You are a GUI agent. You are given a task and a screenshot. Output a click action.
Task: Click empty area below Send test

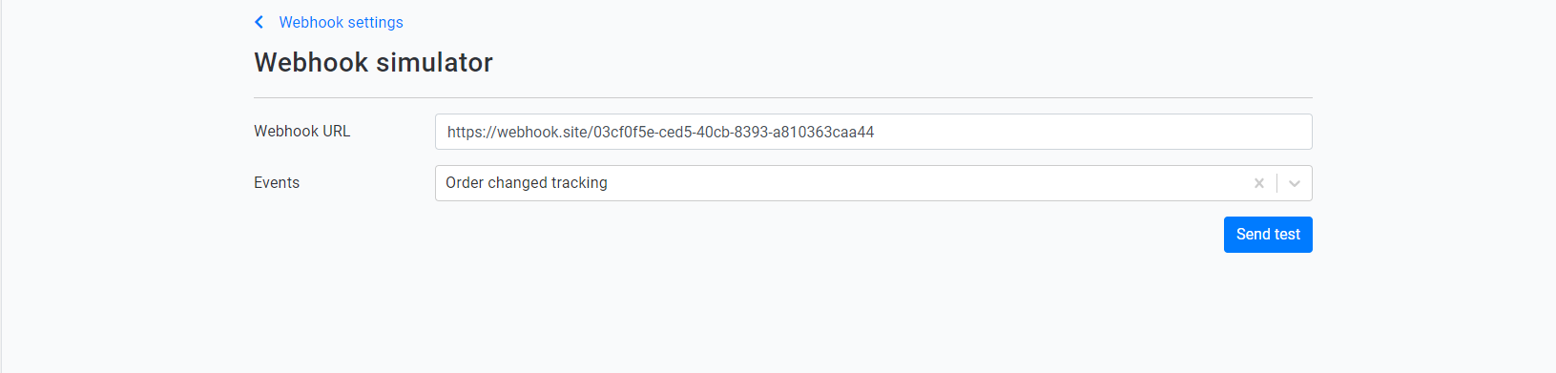1268,305
